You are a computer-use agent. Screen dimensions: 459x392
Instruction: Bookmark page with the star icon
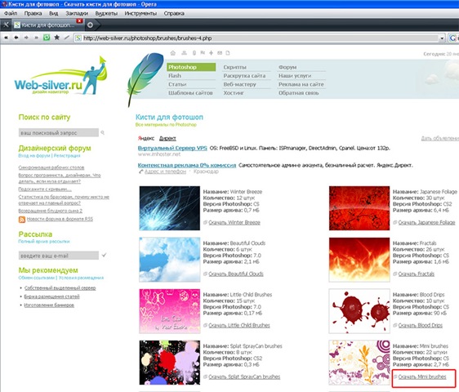pyautogui.click(x=57, y=38)
